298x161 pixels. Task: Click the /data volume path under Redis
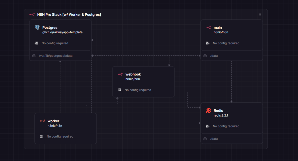coord(214,139)
